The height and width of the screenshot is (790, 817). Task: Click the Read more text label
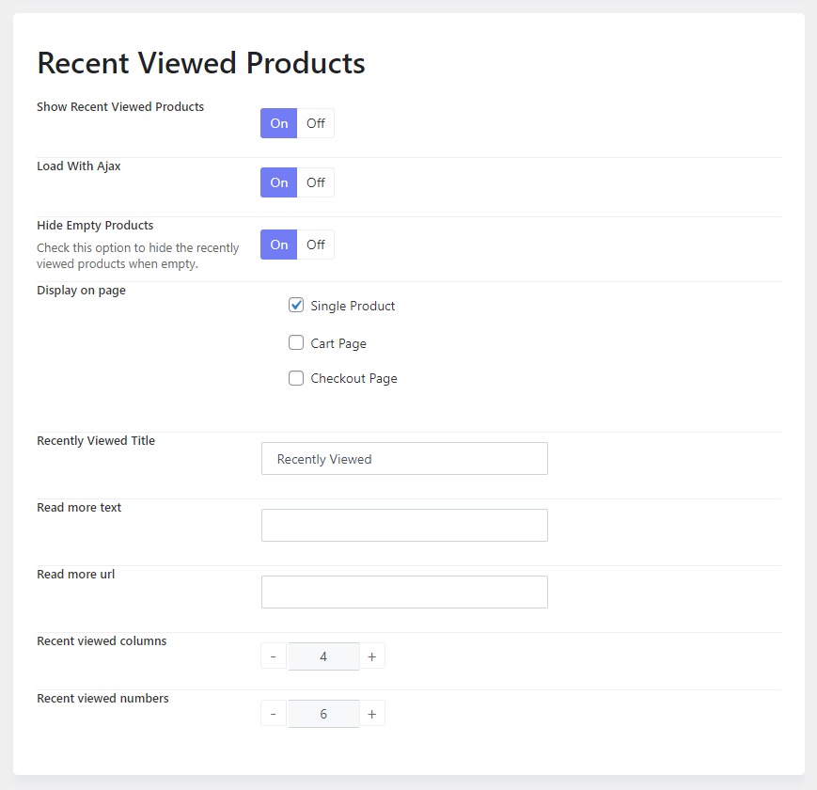(x=79, y=508)
